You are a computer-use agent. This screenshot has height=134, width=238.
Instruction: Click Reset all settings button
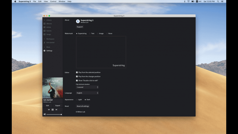coord(83,106)
